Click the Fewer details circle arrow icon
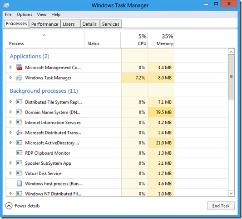 (9, 206)
